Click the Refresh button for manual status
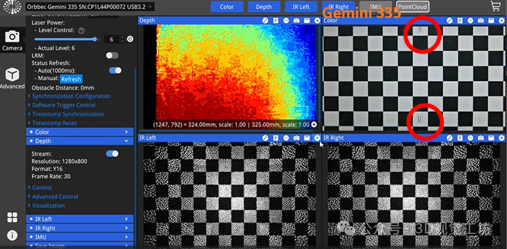This screenshot has height=249, width=507. (71, 79)
